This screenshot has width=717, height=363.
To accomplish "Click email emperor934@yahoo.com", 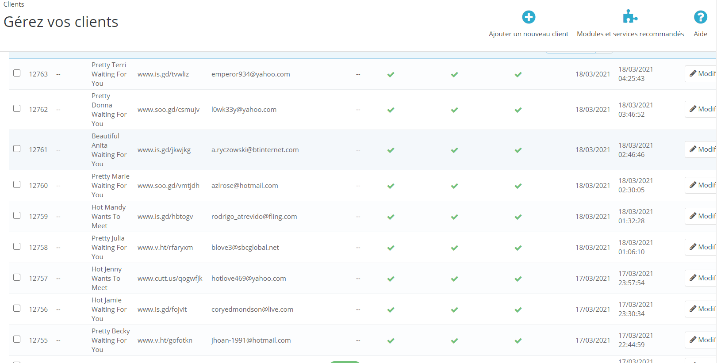I will click(251, 74).
